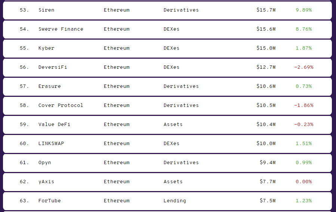Click the $15.7M locked value for Siren
The width and height of the screenshot is (336, 212).
[266, 10]
